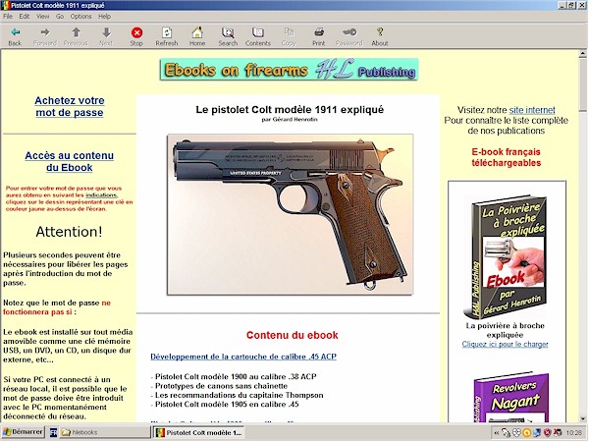Viewport: 589px width, 442px height.
Task: Click 'Cliquez ici pour le charger' link
Action: pos(505,344)
